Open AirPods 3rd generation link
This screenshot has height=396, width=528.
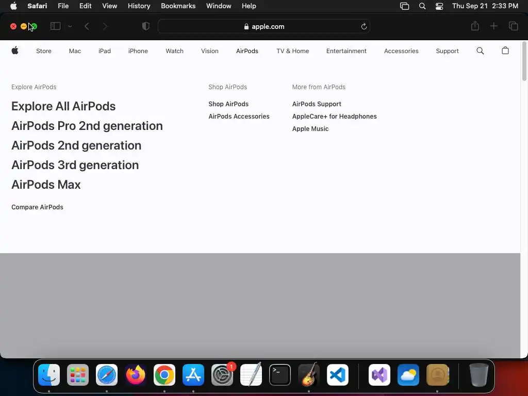(75, 164)
